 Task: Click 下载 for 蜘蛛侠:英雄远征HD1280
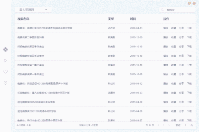pyautogui.click(x=189, y=84)
